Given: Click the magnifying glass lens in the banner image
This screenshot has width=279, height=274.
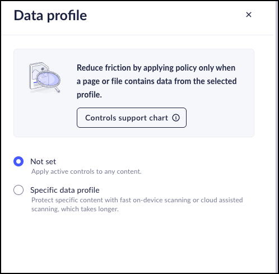Looking at the screenshot, I should click(48, 79).
